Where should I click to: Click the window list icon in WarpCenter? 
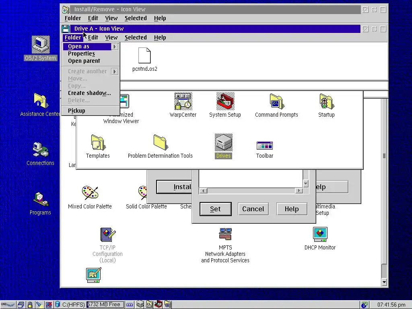coord(21,305)
